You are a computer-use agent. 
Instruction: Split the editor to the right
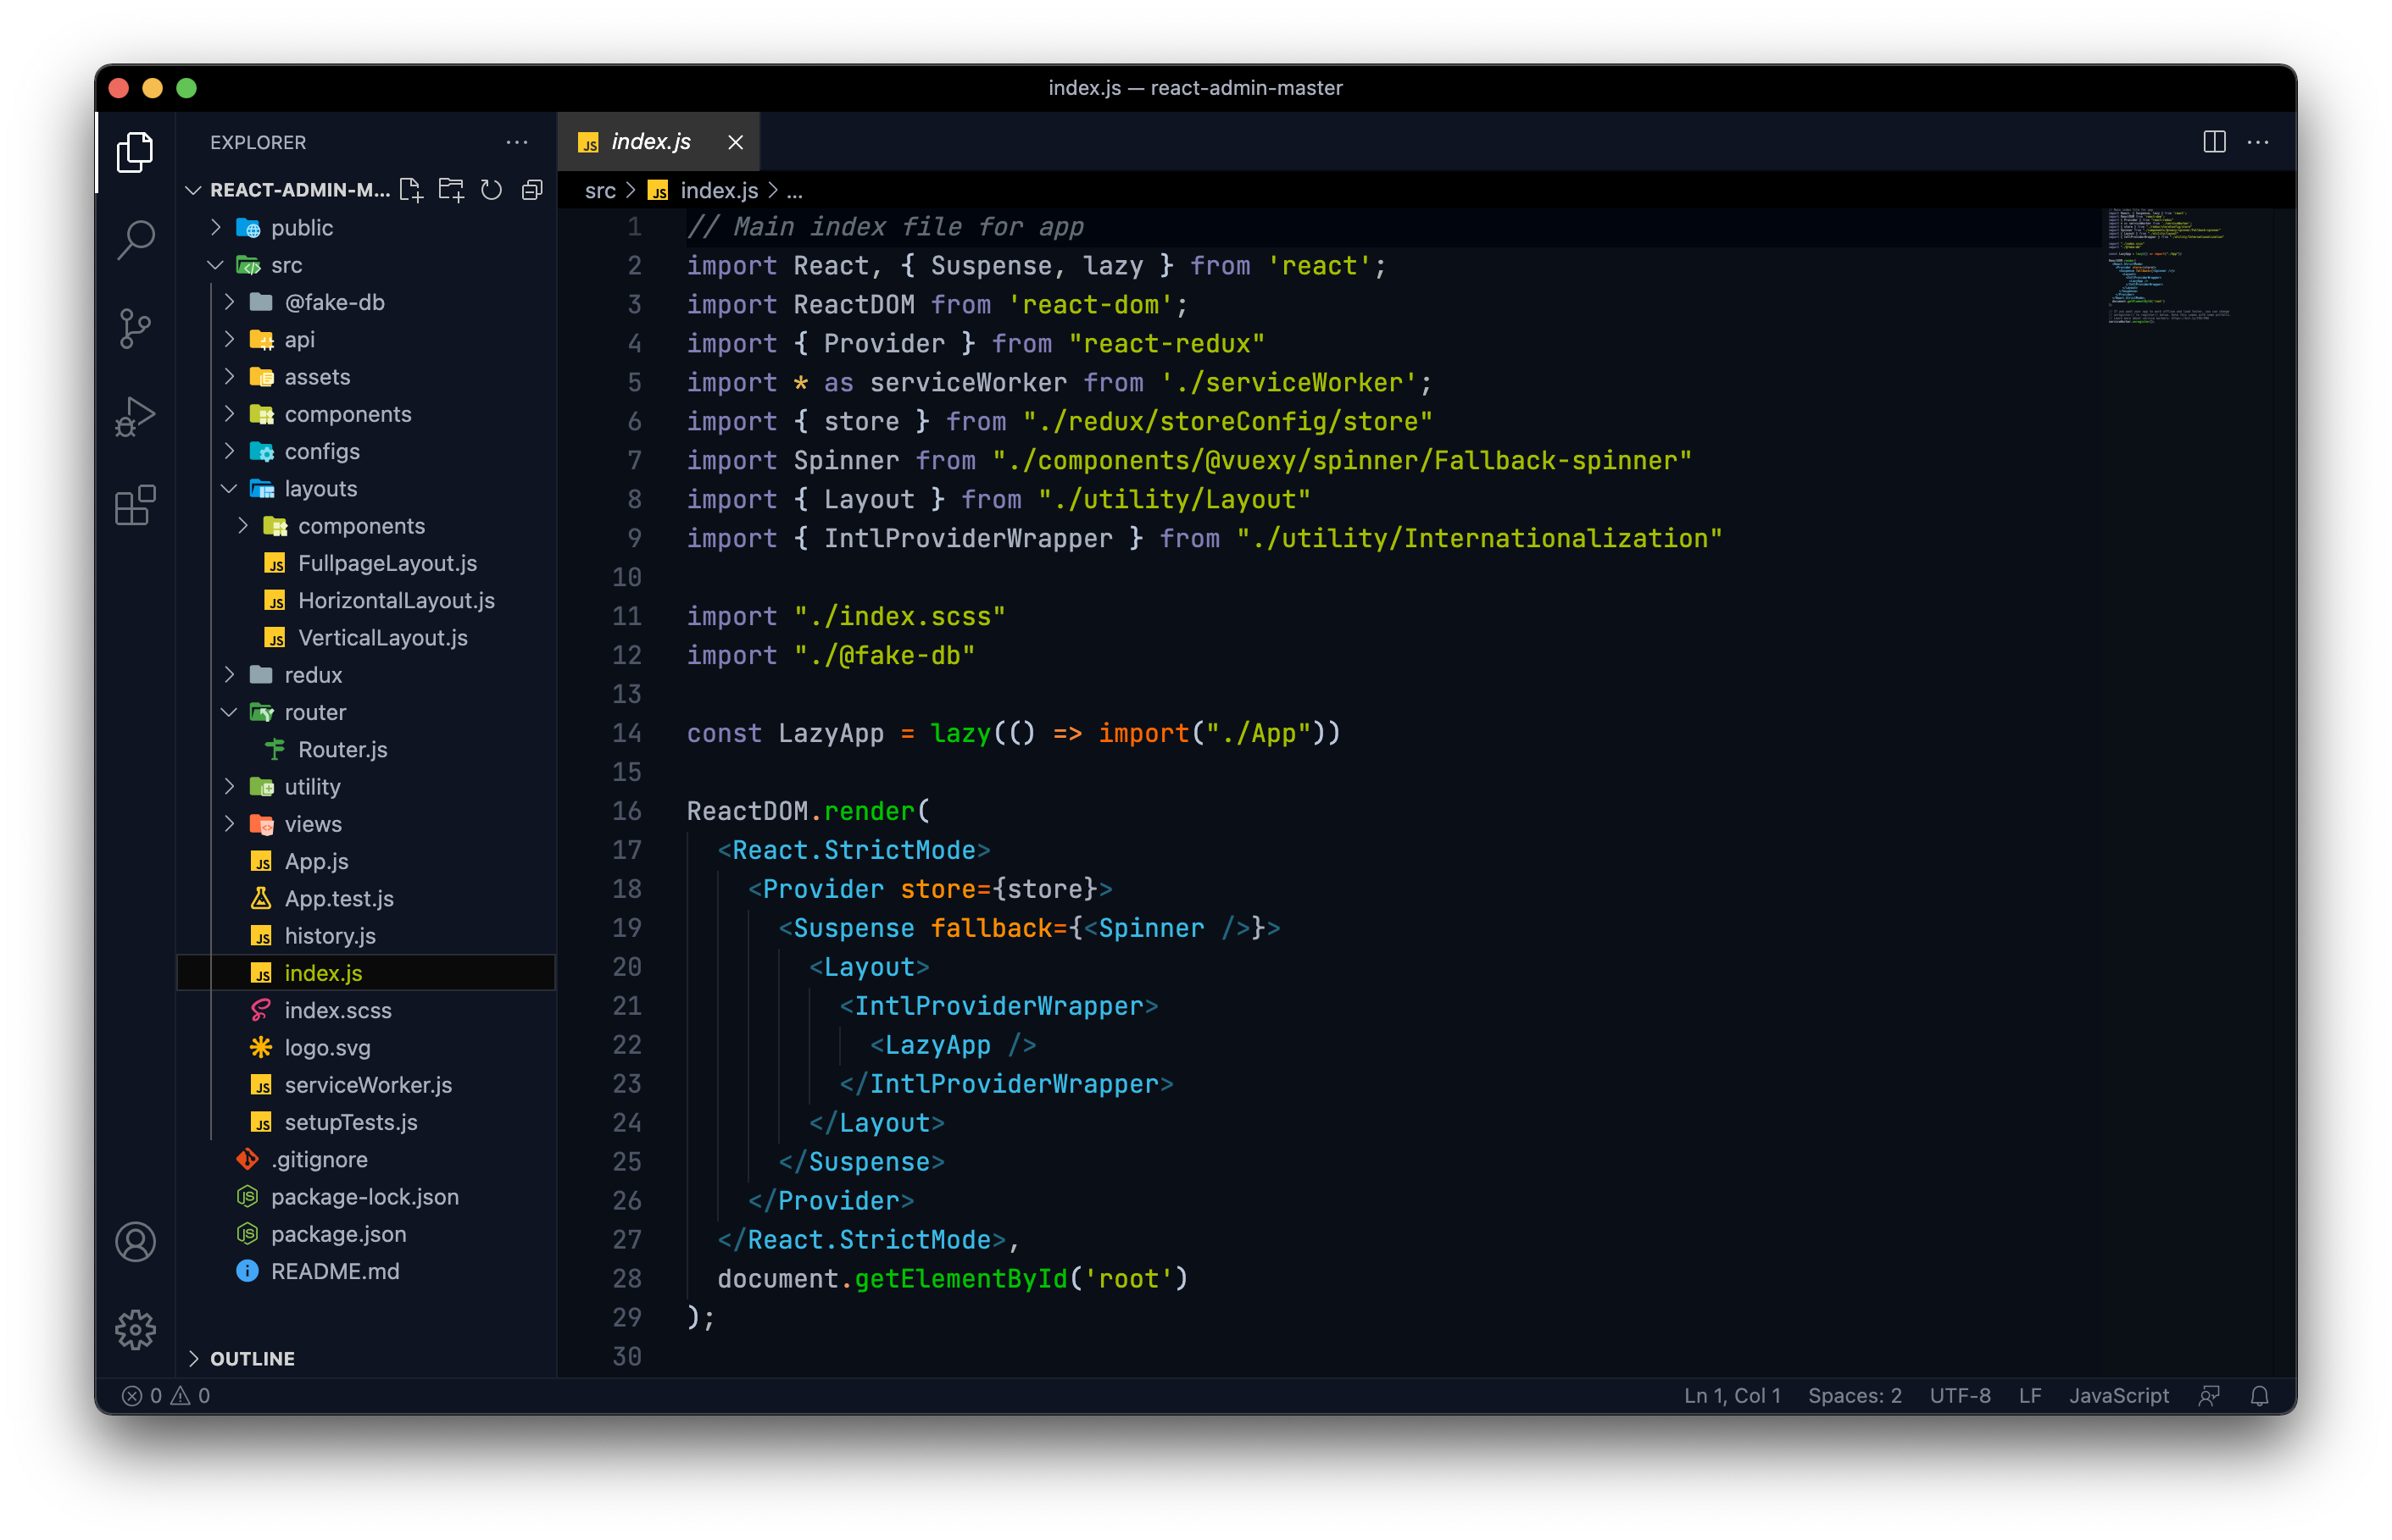tap(2214, 142)
